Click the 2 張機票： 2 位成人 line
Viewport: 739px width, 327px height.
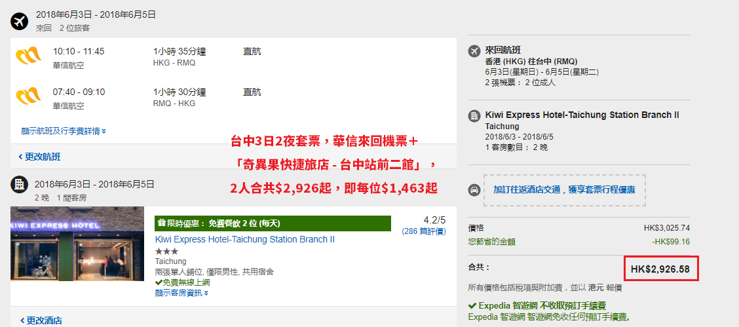[x=520, y=83]
